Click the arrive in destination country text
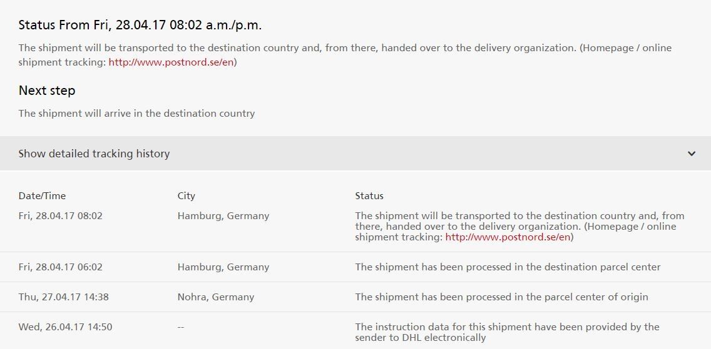The width and height of the screenshot is (711, 349). point(136,114)
